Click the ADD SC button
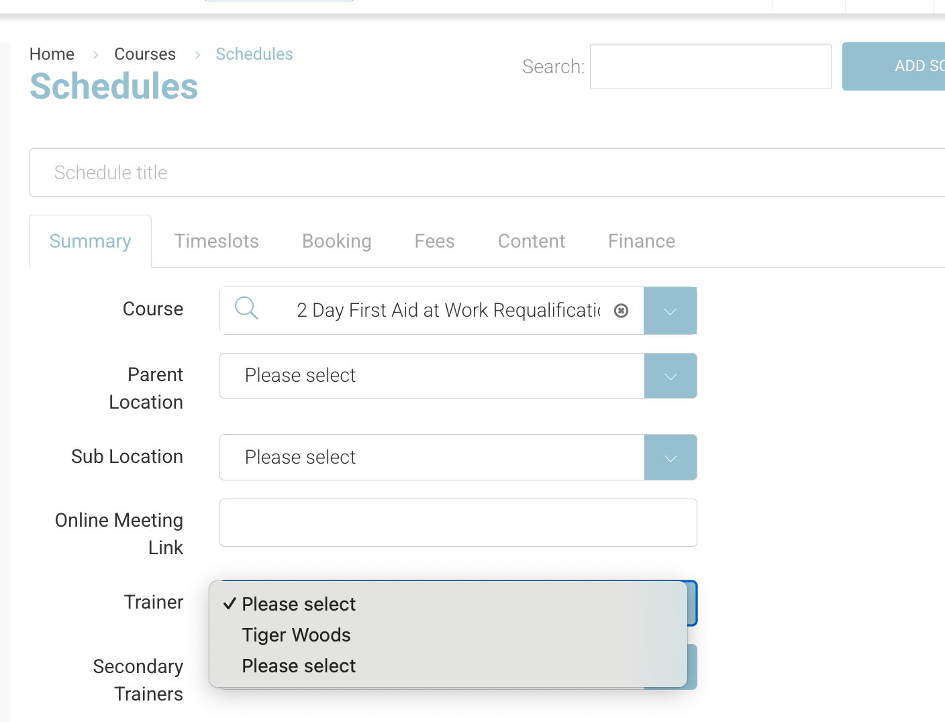Screen dimensions: 945x722 click(x=906, y=66)
